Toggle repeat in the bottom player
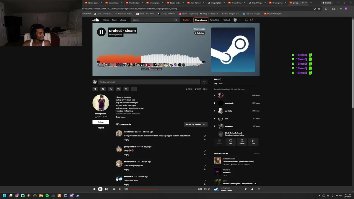 point(119,189)
